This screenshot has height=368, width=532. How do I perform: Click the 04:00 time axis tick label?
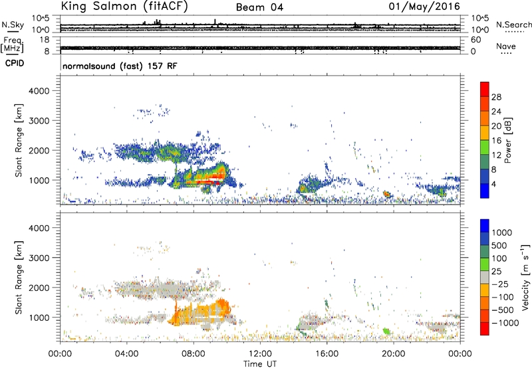[126, 354]
